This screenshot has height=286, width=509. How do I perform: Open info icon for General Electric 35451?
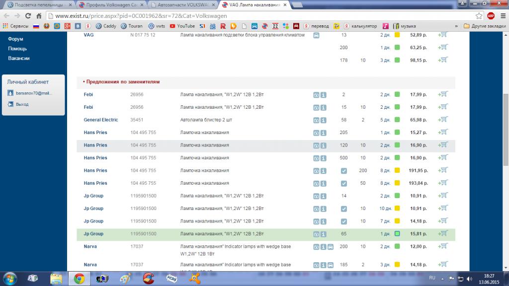coord(323,120)
